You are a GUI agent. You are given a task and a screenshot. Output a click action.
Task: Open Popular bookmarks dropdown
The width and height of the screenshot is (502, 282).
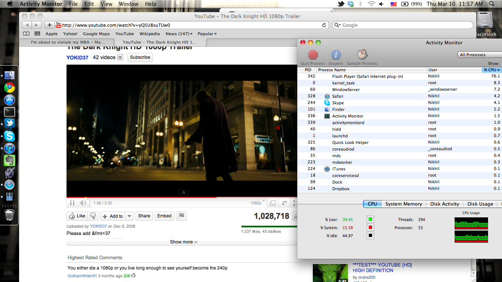[207, 34]
